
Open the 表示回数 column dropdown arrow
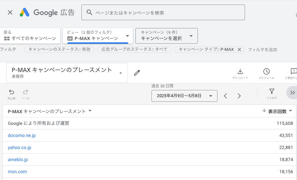(x=290, y=111)
